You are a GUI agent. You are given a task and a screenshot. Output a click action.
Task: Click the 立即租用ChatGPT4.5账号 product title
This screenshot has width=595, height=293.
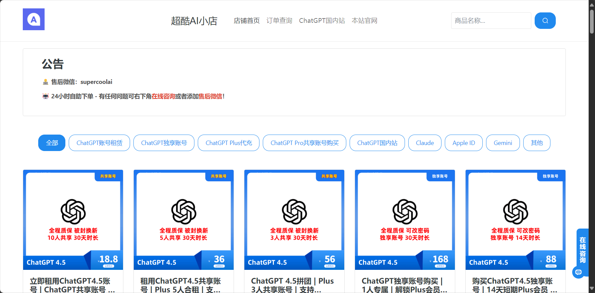pos(73,285)
